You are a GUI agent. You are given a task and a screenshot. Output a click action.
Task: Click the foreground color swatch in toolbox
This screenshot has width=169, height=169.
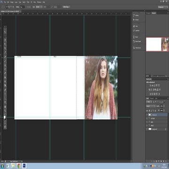point(5,117)
